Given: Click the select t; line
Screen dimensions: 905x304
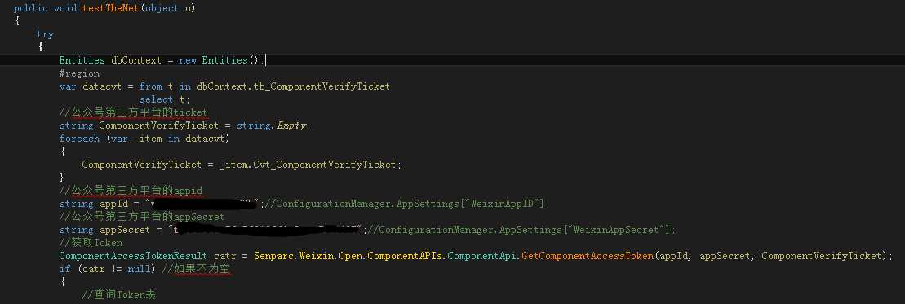Looking at the screenshot, I should click(x=165, y=99).
